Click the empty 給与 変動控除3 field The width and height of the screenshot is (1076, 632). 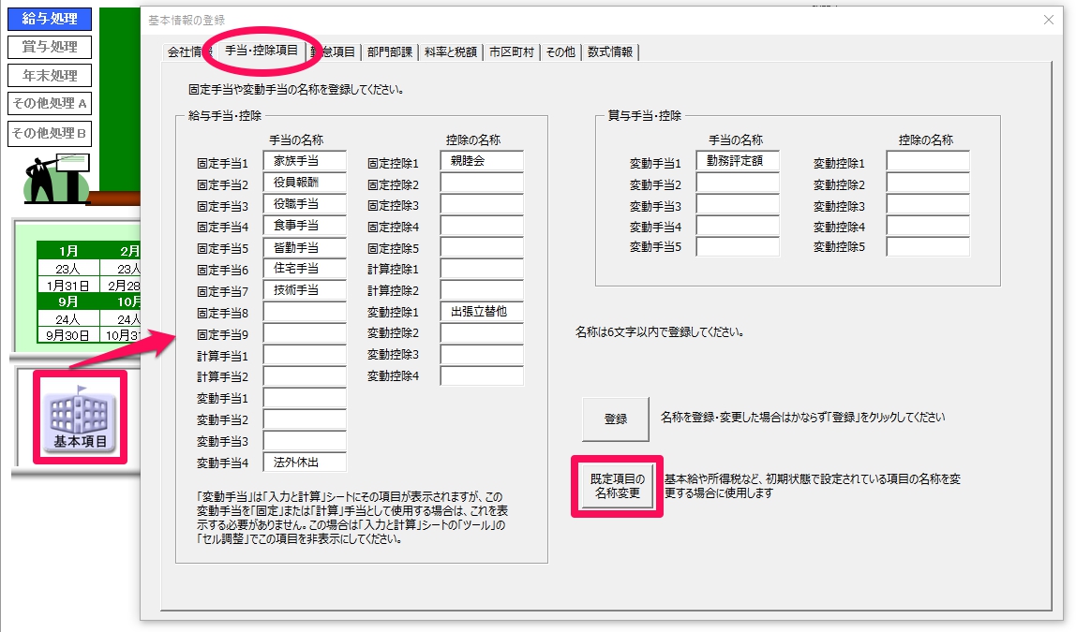point(482,354)
